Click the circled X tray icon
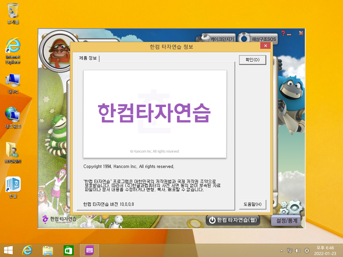This screenshot has width=343, height=257. [x=307, y=250]
